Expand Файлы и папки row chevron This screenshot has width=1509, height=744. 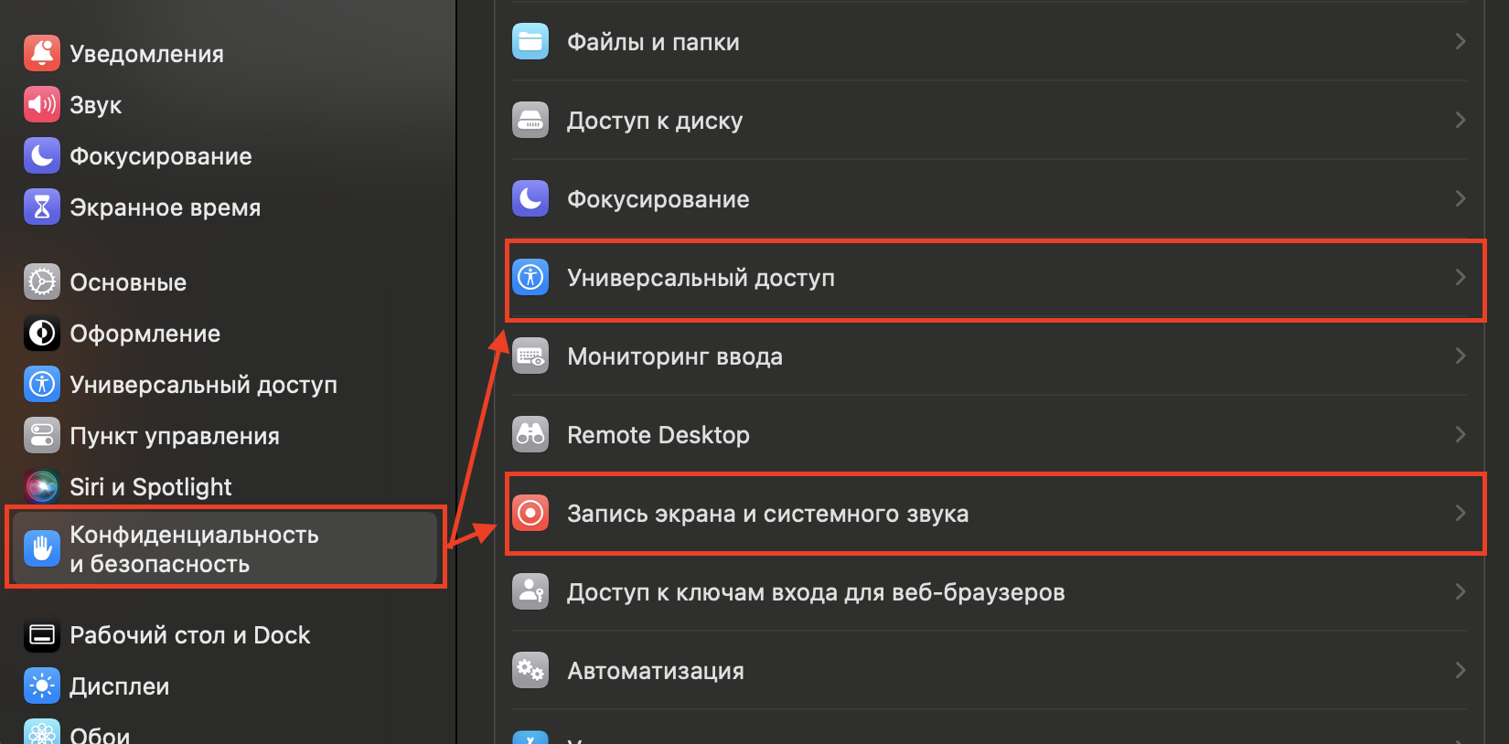click(x=1460, y=41)
